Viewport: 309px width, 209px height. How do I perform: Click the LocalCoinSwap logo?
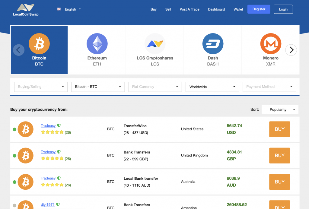pyautogui.click(x=26, y=10)
